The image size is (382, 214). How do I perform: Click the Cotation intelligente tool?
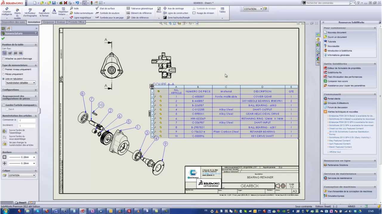8,12
